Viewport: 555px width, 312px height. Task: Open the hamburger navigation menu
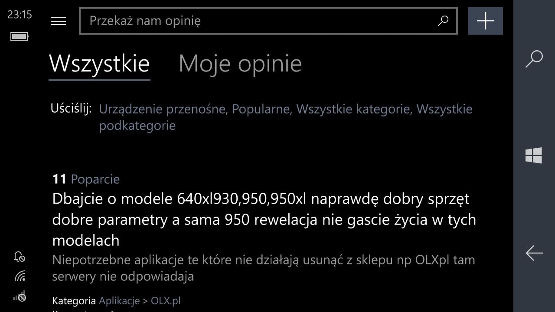[59, 21]
